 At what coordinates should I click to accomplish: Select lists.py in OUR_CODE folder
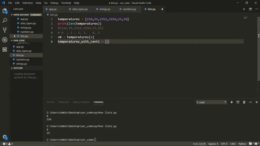(x=26, y=55)
